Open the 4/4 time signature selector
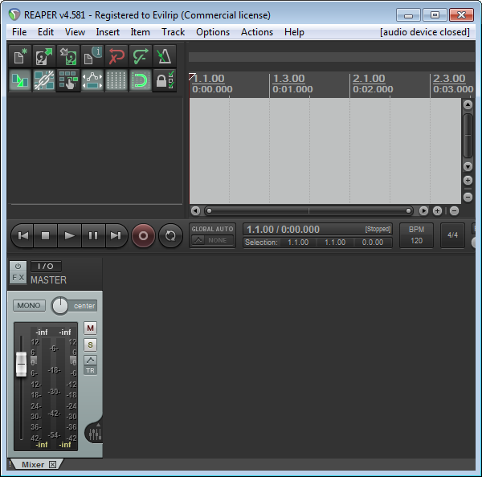Viewport: 482px width, 477px height. (x=452, y=235)
